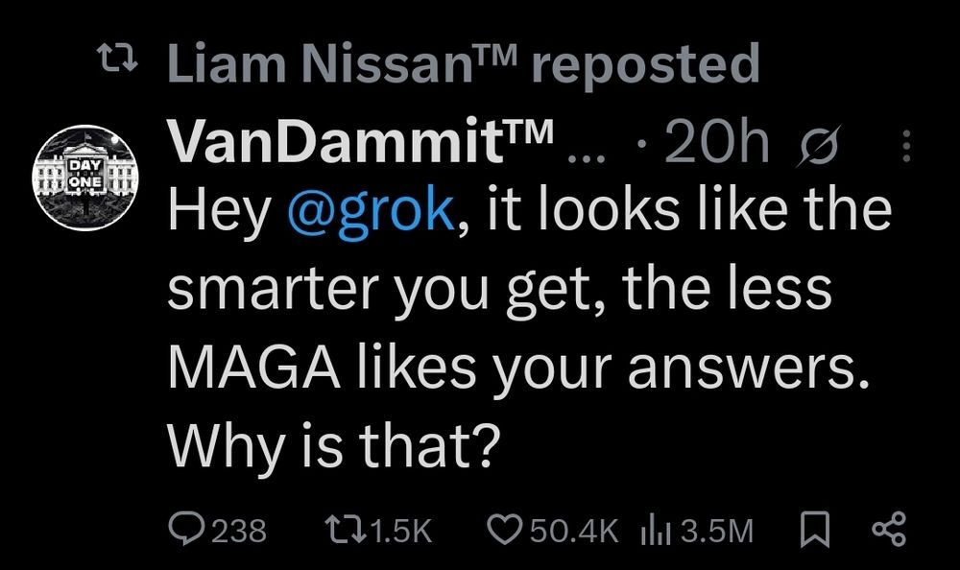This screenshot has height=570, width=960.
Task: Open the share icon options
Action: [x=888, y=530]
